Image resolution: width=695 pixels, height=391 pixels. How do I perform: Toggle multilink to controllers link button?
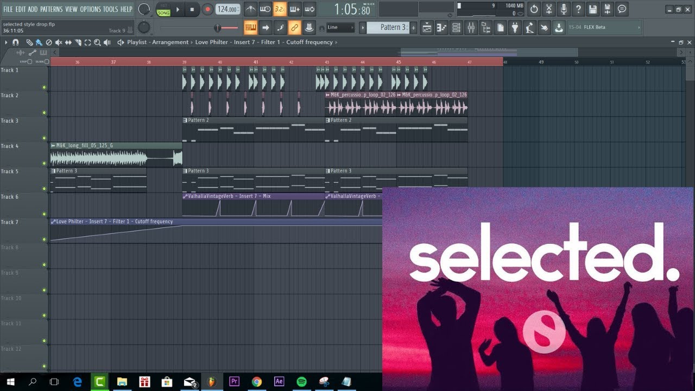294,27
